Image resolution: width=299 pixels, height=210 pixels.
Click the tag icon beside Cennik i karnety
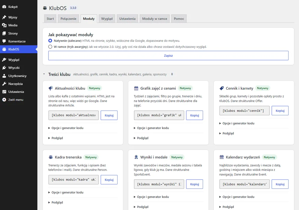pyautogui.click(x=221, y=88)
